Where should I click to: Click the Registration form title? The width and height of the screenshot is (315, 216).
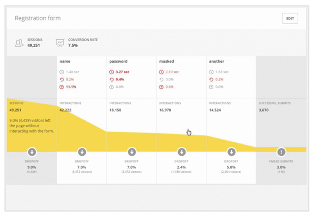pyautogui.click(x=38, y=18)
